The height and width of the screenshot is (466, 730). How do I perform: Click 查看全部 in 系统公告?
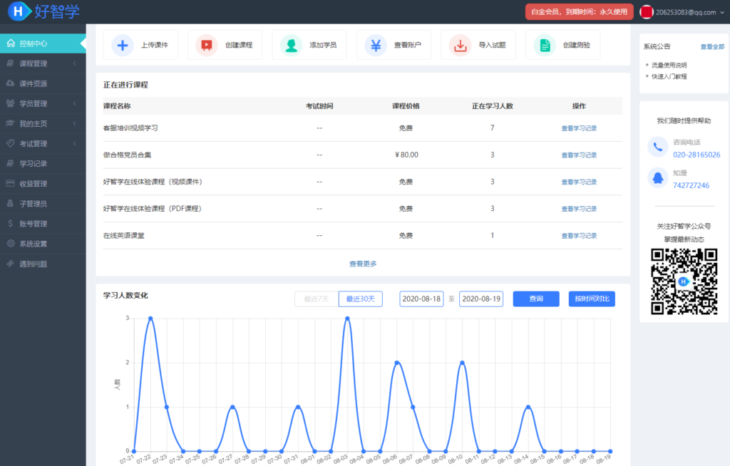tap(712, 46)
